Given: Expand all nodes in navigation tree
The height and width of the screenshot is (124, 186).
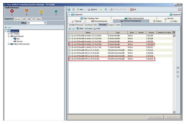Looking at the screenshot, I should click(x=6, y=27).
